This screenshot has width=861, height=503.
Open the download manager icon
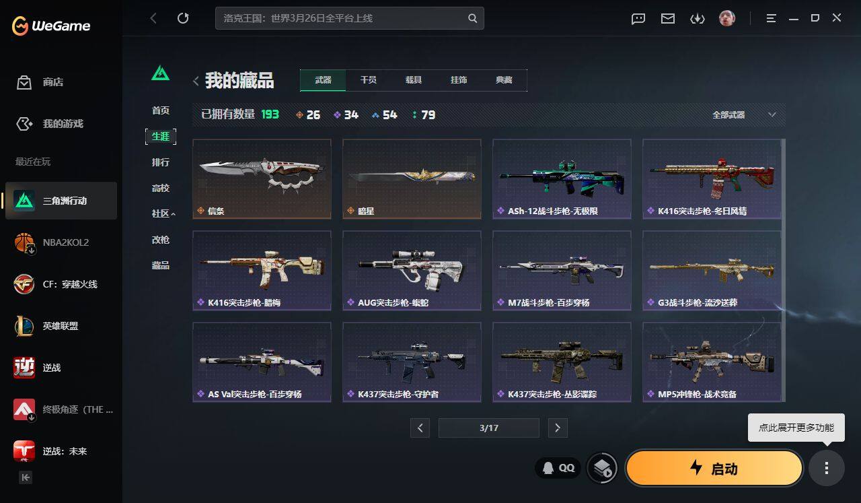(698, 19)
